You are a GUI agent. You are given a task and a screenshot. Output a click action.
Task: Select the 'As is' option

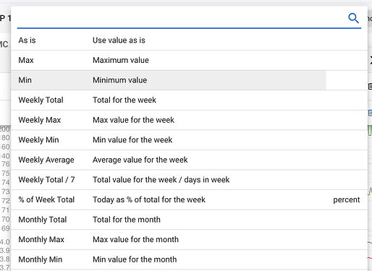point(189,40)
